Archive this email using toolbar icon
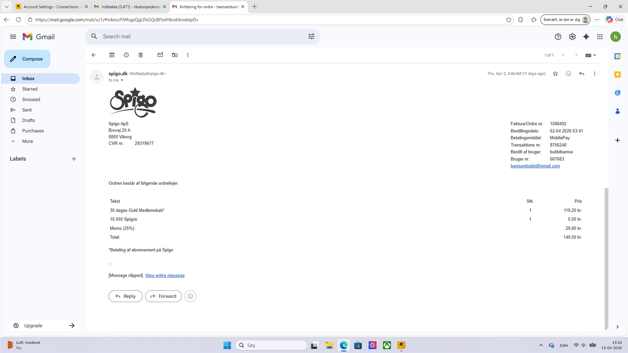628x353 pixels. tap(112, 55)
